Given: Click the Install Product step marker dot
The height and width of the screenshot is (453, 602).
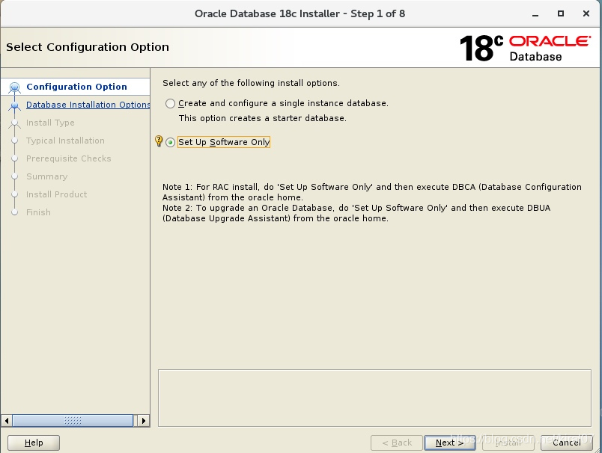Looking at the screenshot, I should [x=14, y=194].
